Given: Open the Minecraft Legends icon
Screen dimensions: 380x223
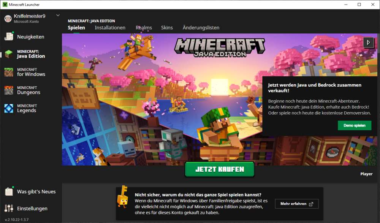Looking at the screenshot, I should coord(9,108).
